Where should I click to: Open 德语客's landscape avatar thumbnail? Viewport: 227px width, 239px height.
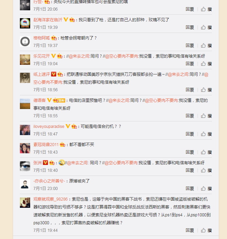point(25,104)
